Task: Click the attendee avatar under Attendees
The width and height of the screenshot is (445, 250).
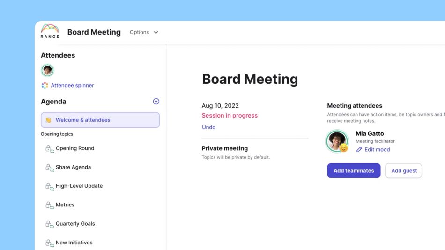Action: coord(47,70)
